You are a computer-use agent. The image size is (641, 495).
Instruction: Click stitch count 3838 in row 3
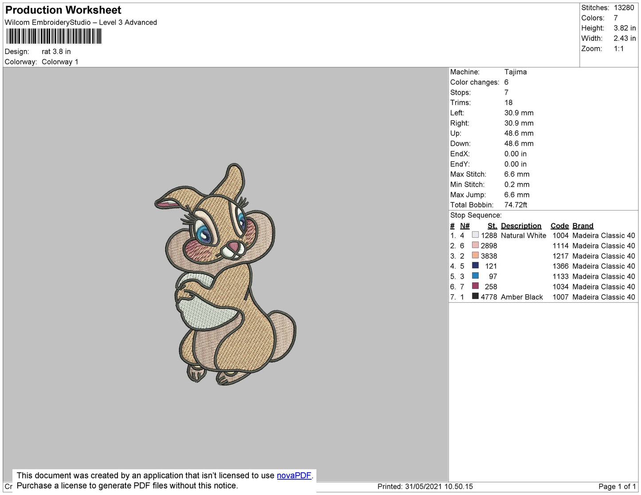pyautogui.click(x=489, y=256)
